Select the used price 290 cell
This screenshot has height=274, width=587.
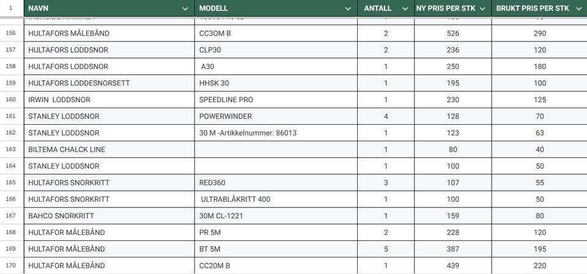[539, 33]
